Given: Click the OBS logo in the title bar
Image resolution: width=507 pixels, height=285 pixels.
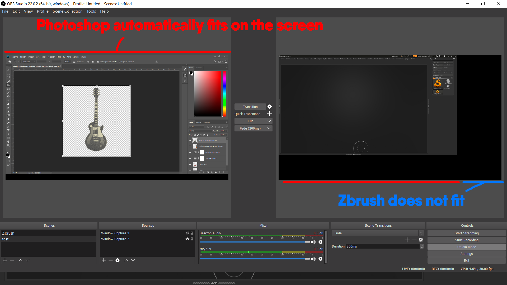Looking at the screenshot, I should click(3, 4).
